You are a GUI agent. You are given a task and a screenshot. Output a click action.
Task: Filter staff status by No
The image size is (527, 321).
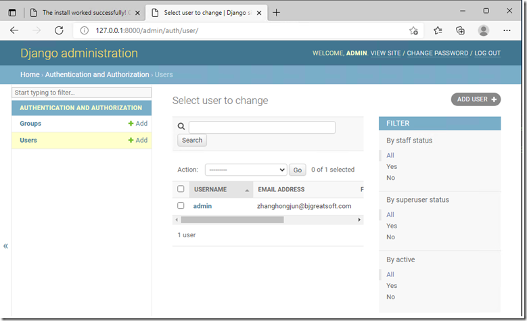click(x=390, y=178)
